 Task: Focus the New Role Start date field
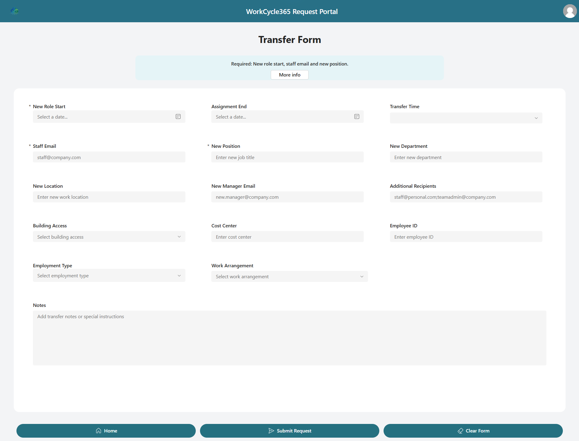[109, 117]
